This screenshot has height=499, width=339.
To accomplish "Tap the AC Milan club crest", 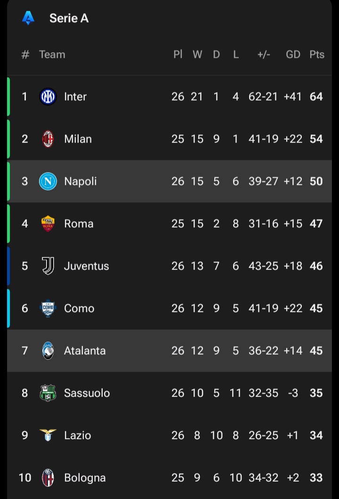I will tap(48, 139).
